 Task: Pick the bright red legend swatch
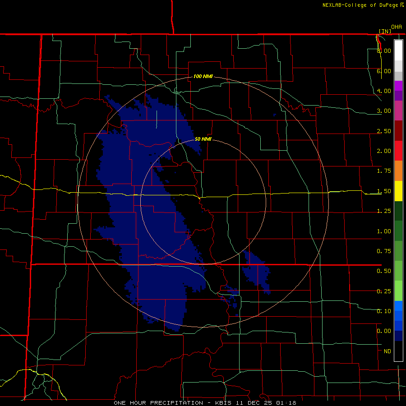pyautogui.click(x=398, y=151)
